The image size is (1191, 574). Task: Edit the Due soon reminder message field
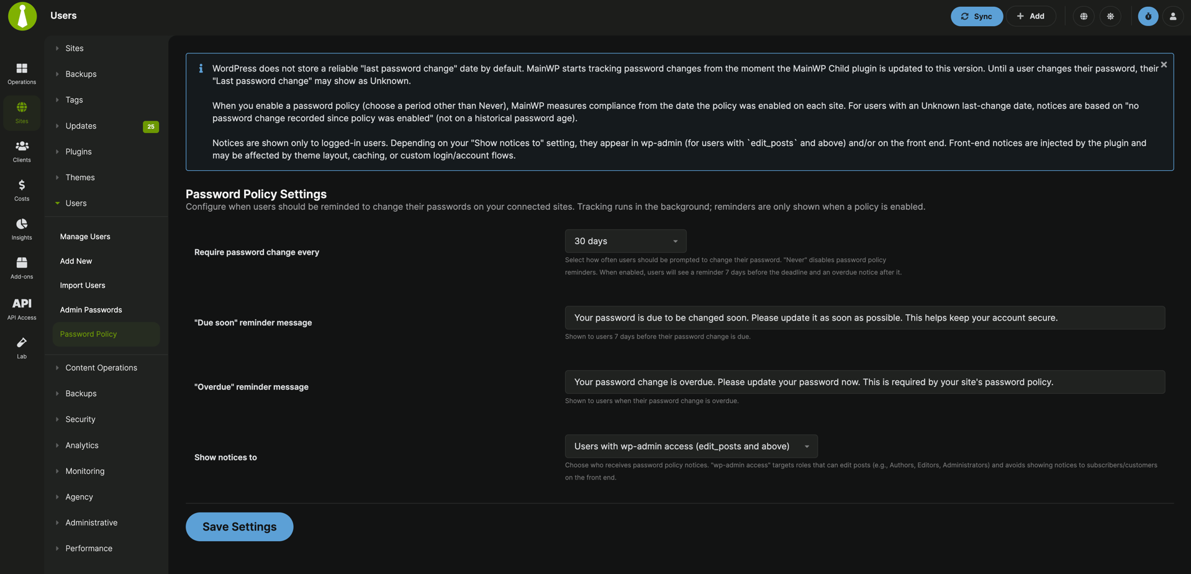tap(864, 317)
